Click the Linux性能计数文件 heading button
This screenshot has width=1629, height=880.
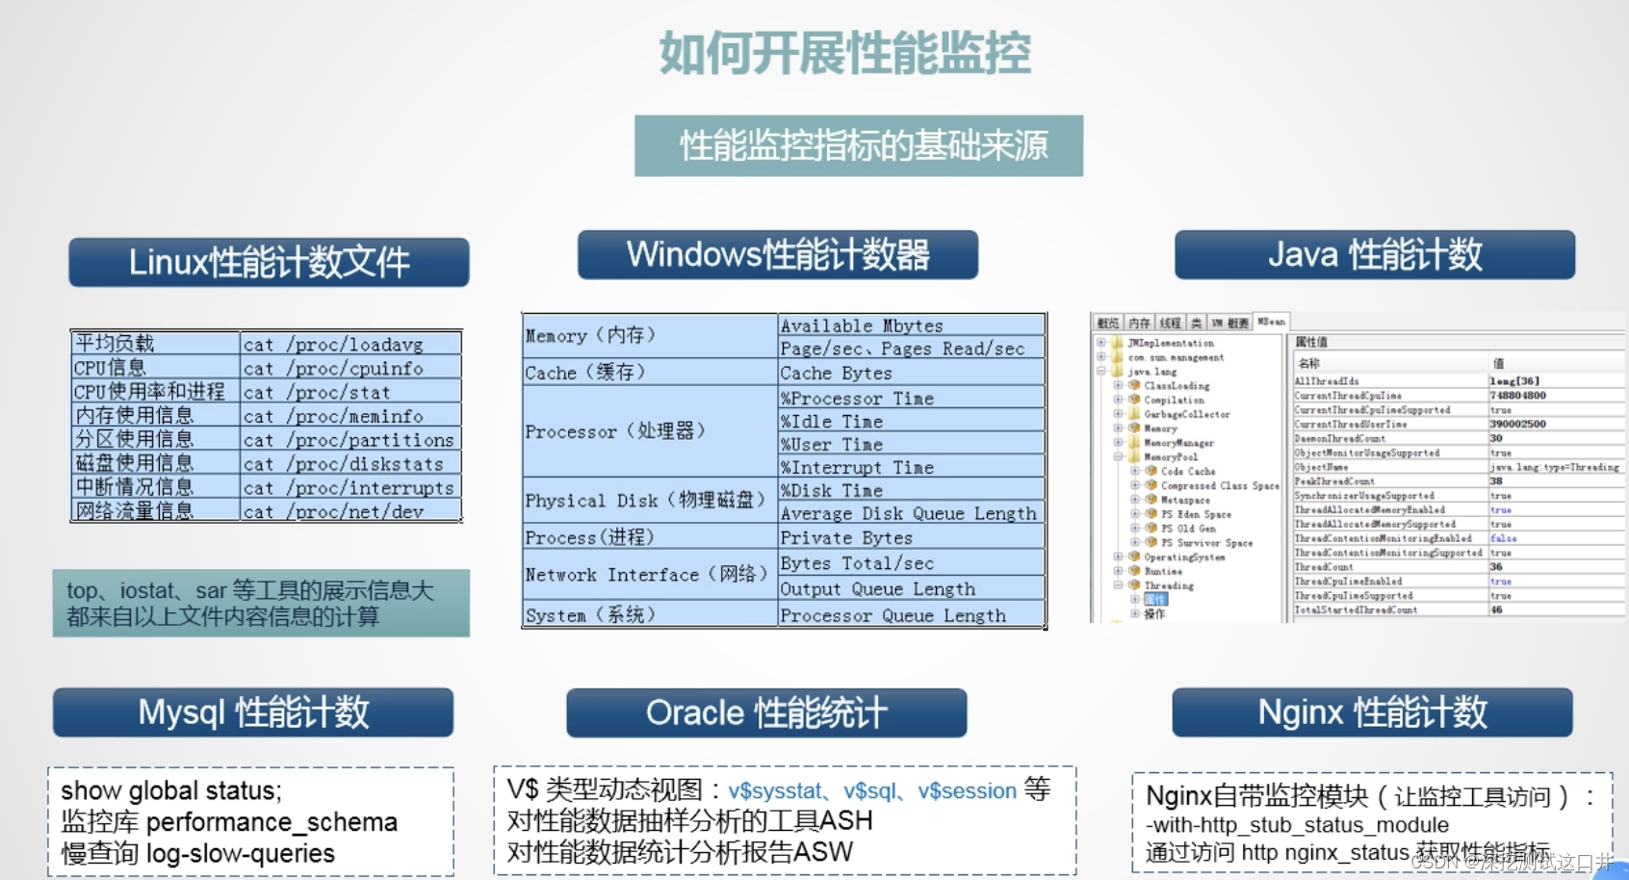point(269,262)
